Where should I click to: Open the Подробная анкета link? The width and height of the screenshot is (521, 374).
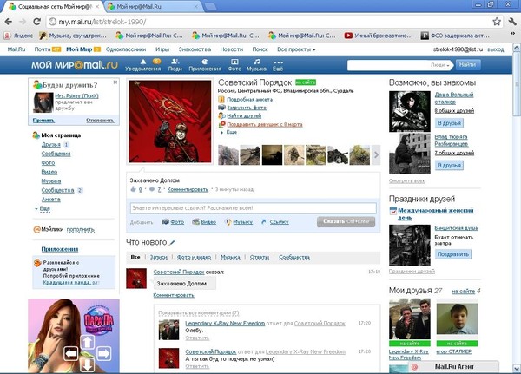(249, 99)
